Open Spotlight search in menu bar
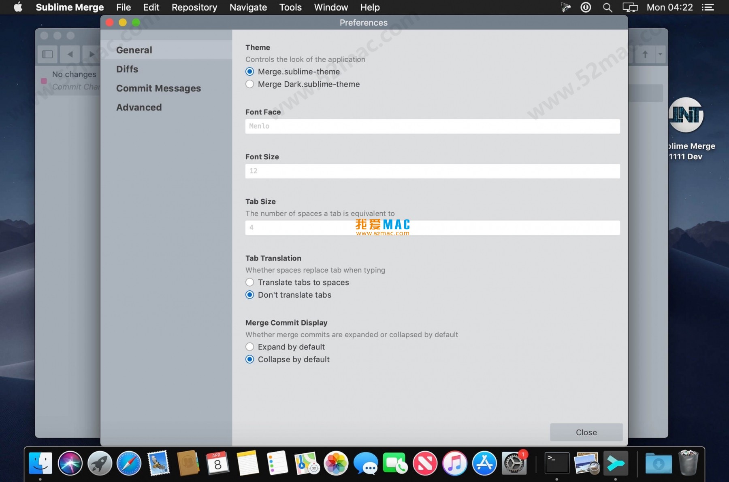Viewport: 729px width, 482px height. coord(607,7)
